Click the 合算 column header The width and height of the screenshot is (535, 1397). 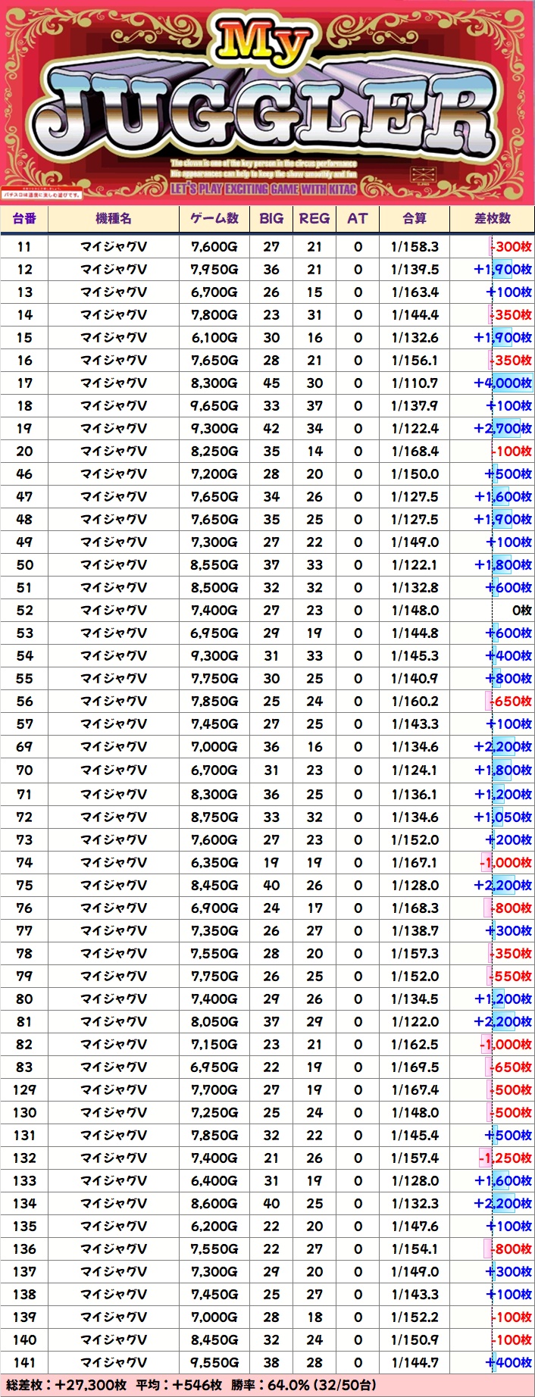click(x=415, y=218)
